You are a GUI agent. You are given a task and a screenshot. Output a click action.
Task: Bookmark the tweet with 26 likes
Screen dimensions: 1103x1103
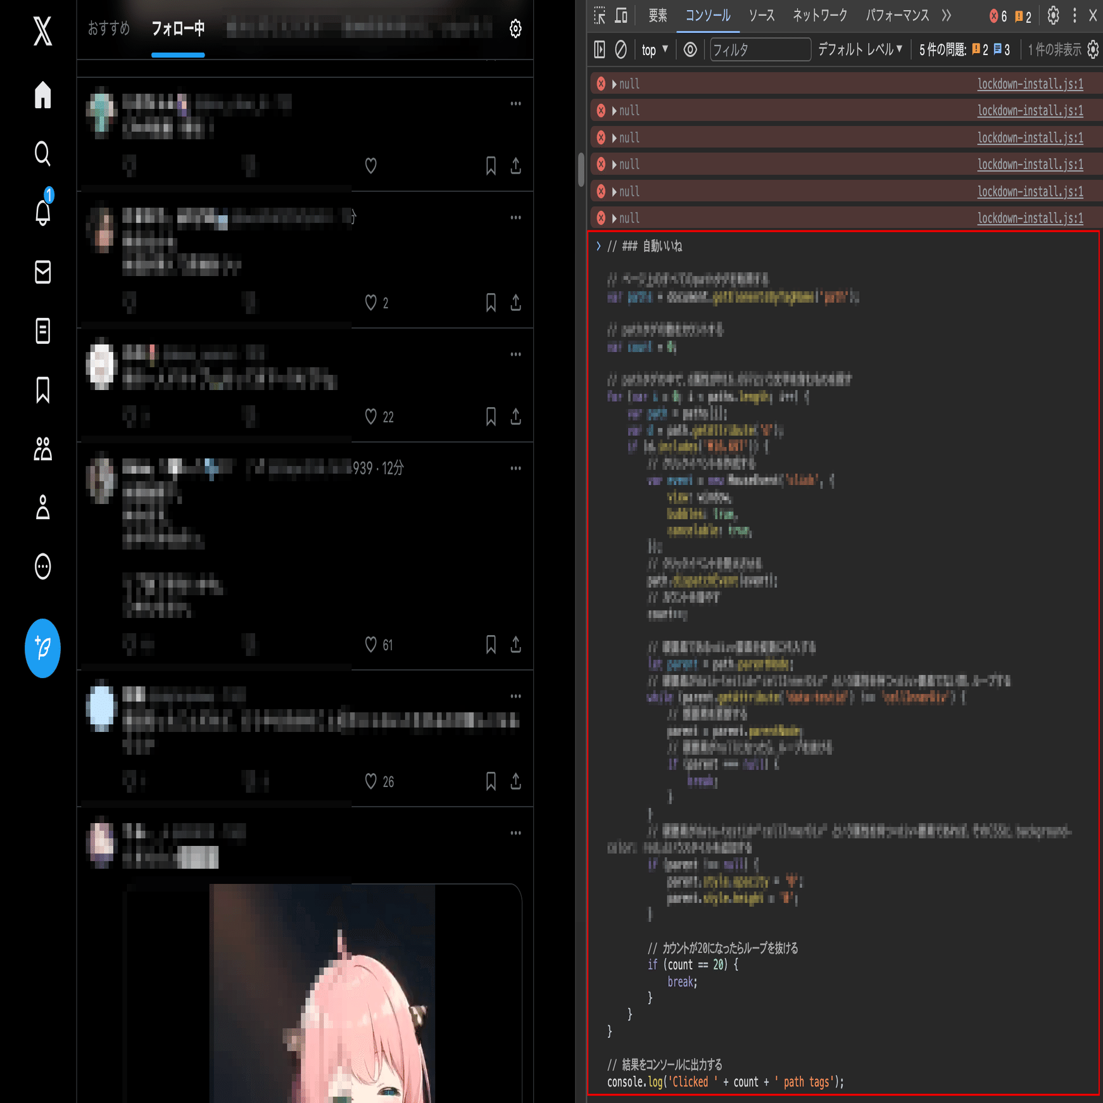click(x=490, y=782)
